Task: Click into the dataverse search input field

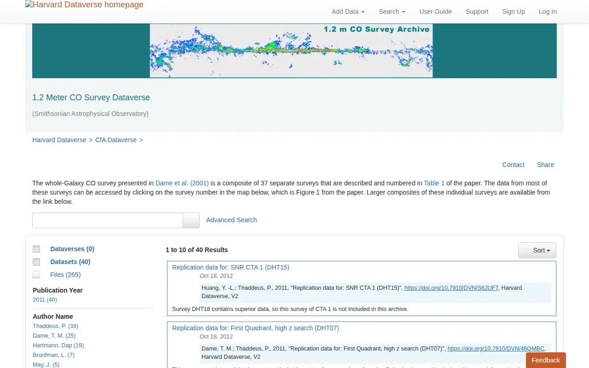Action: 108,220
